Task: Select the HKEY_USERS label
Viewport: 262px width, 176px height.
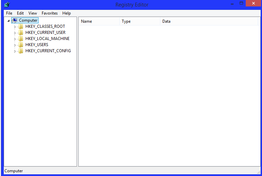Action: 37,45
